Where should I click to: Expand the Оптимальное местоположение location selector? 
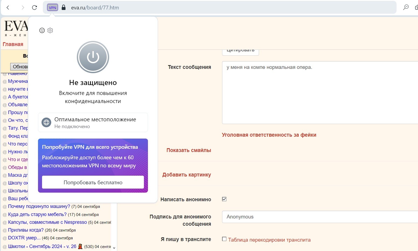click(95, 122)
